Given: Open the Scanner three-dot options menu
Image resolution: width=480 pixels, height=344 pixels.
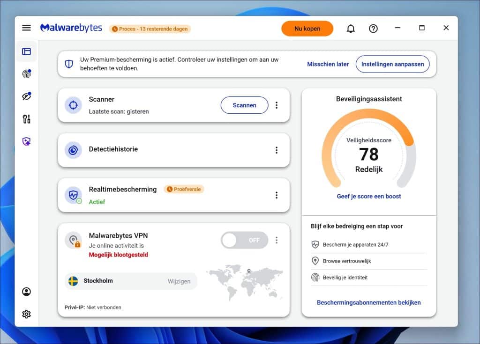Looking at the screenshot, I should [277, 105].
